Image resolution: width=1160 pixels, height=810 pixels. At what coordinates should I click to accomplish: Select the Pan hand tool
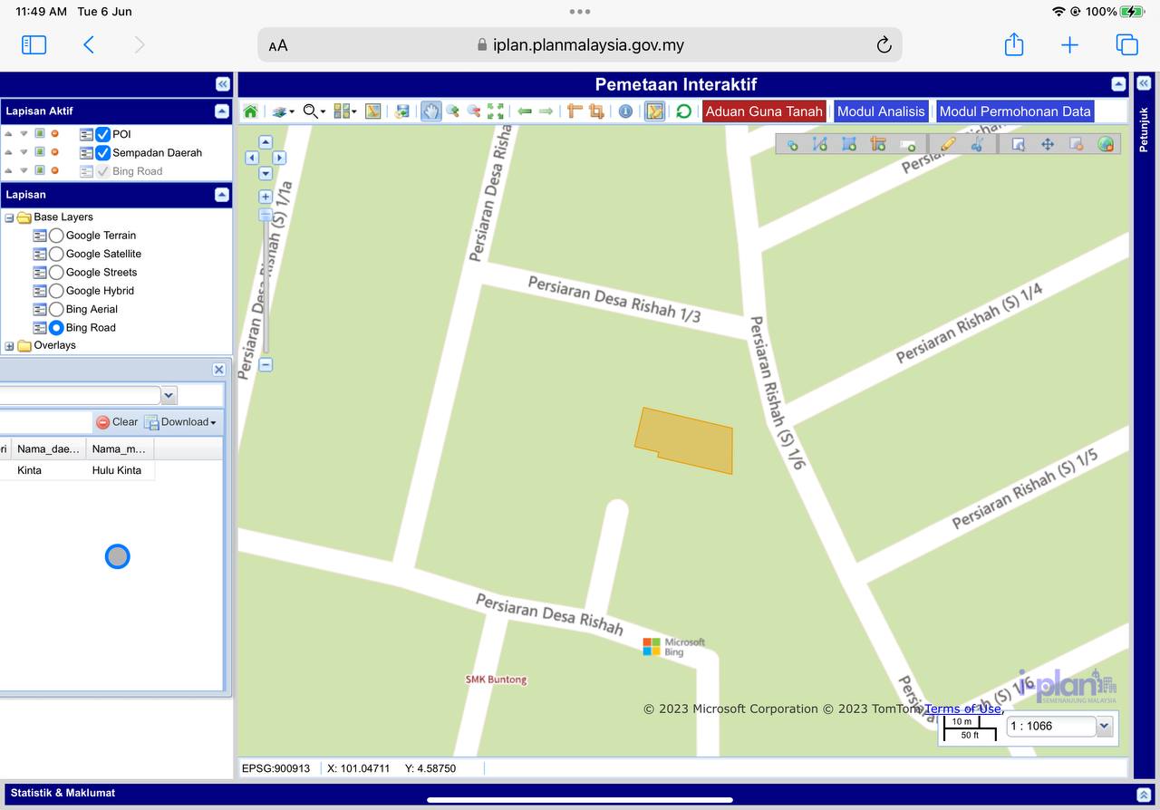430,111
